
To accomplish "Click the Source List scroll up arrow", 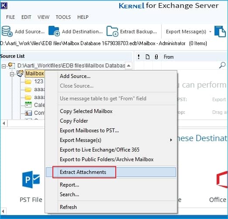I will (128, 66).
